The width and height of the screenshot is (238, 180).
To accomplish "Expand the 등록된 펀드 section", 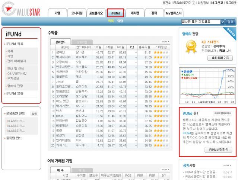I will click(x=14, y=138).
